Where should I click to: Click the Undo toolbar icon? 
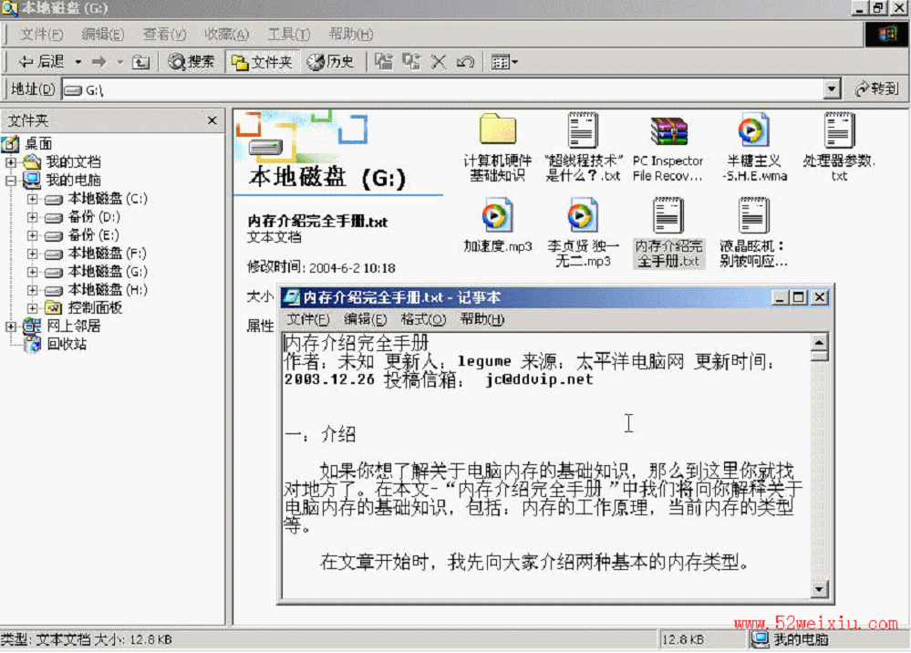(465, 62)
